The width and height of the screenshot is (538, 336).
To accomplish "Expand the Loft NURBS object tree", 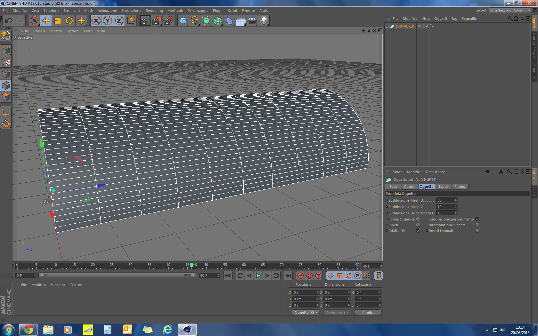I will 387,26.
